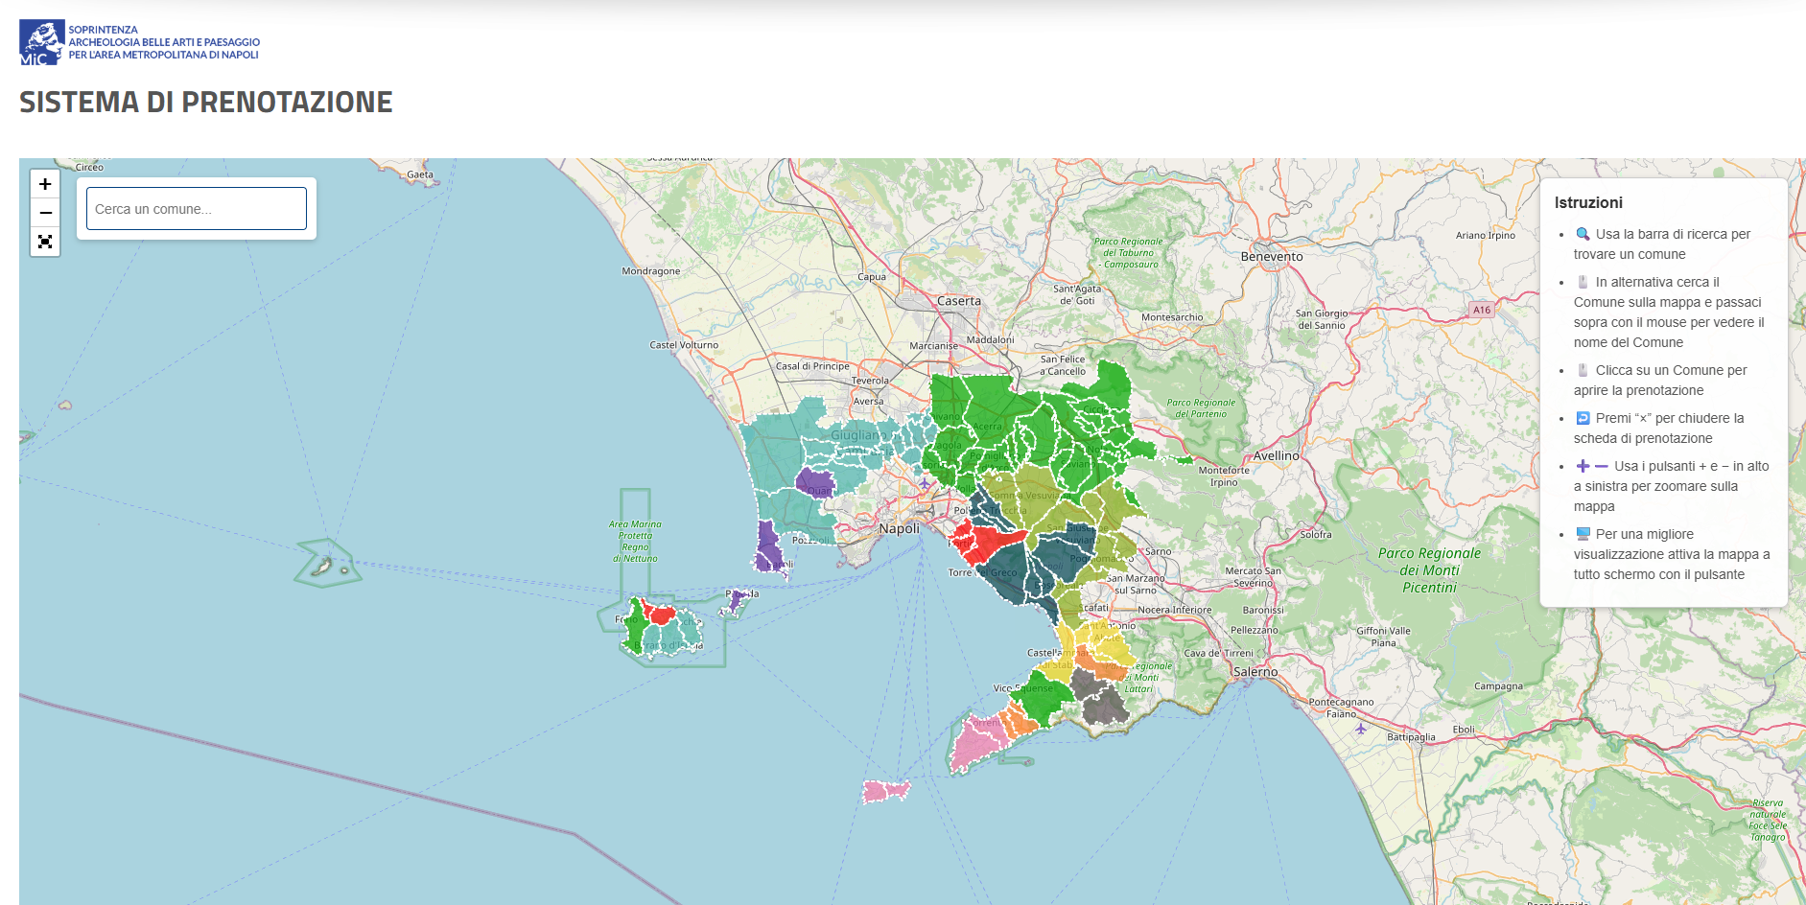Activate the fullscreen map button
The height and width of the screenshot is (905, 1806).
45,242
